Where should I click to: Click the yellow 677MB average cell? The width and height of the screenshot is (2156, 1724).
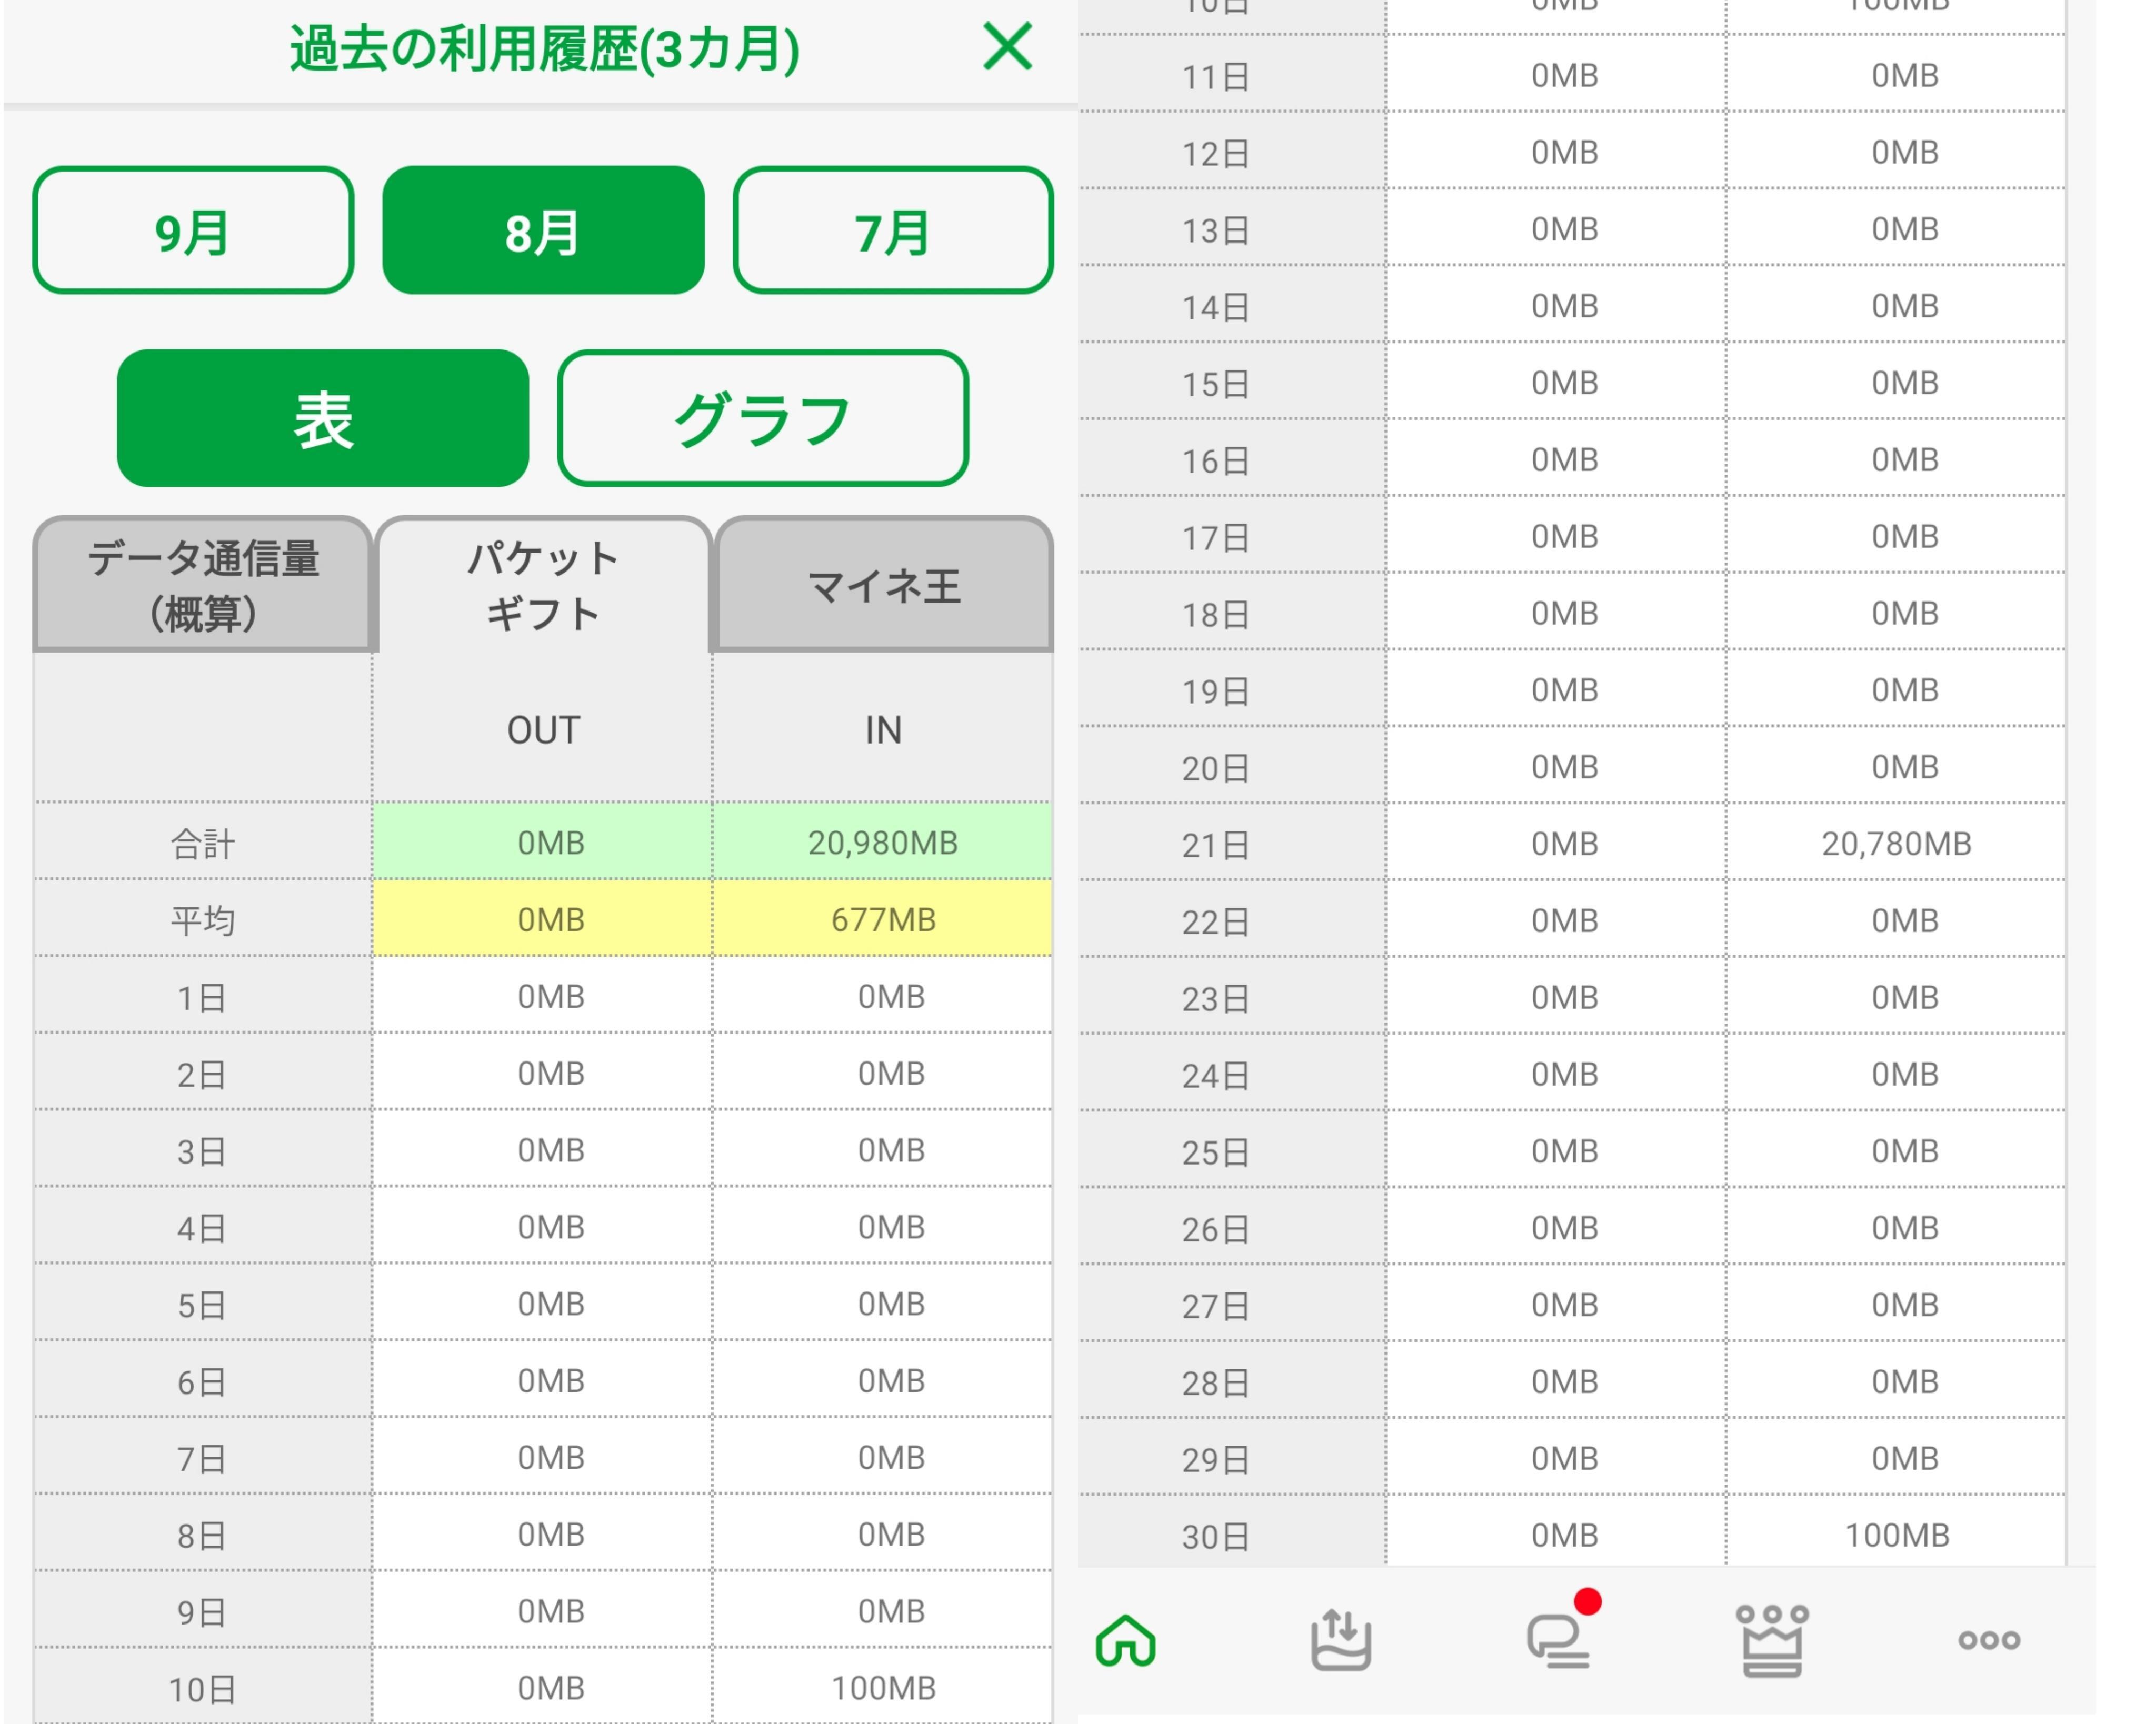point(883,919)
